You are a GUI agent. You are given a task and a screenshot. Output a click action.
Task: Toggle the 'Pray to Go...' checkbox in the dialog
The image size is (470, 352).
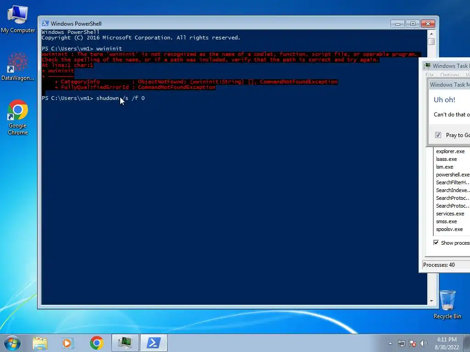point(438,135)
